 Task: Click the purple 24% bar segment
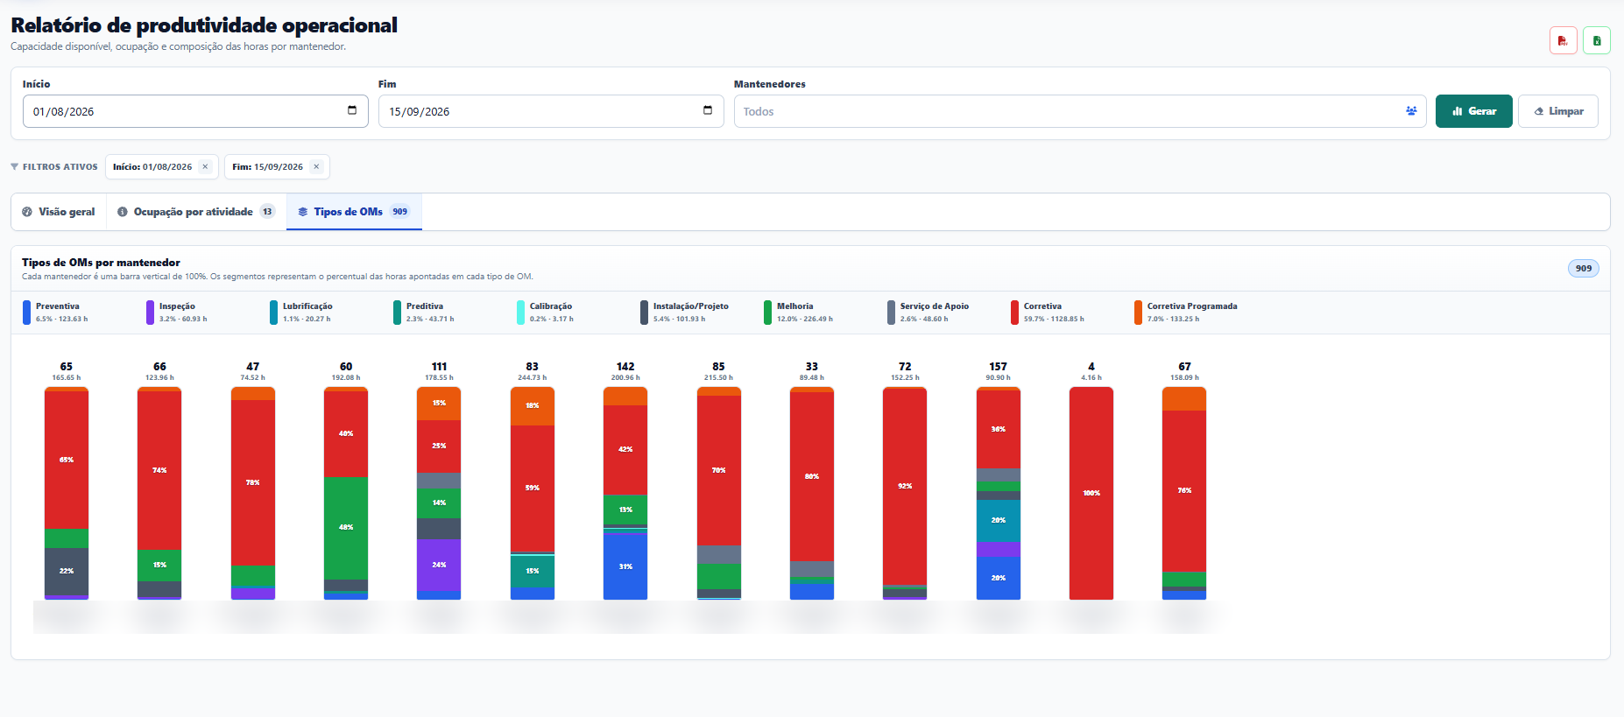(x=439, y=565)
